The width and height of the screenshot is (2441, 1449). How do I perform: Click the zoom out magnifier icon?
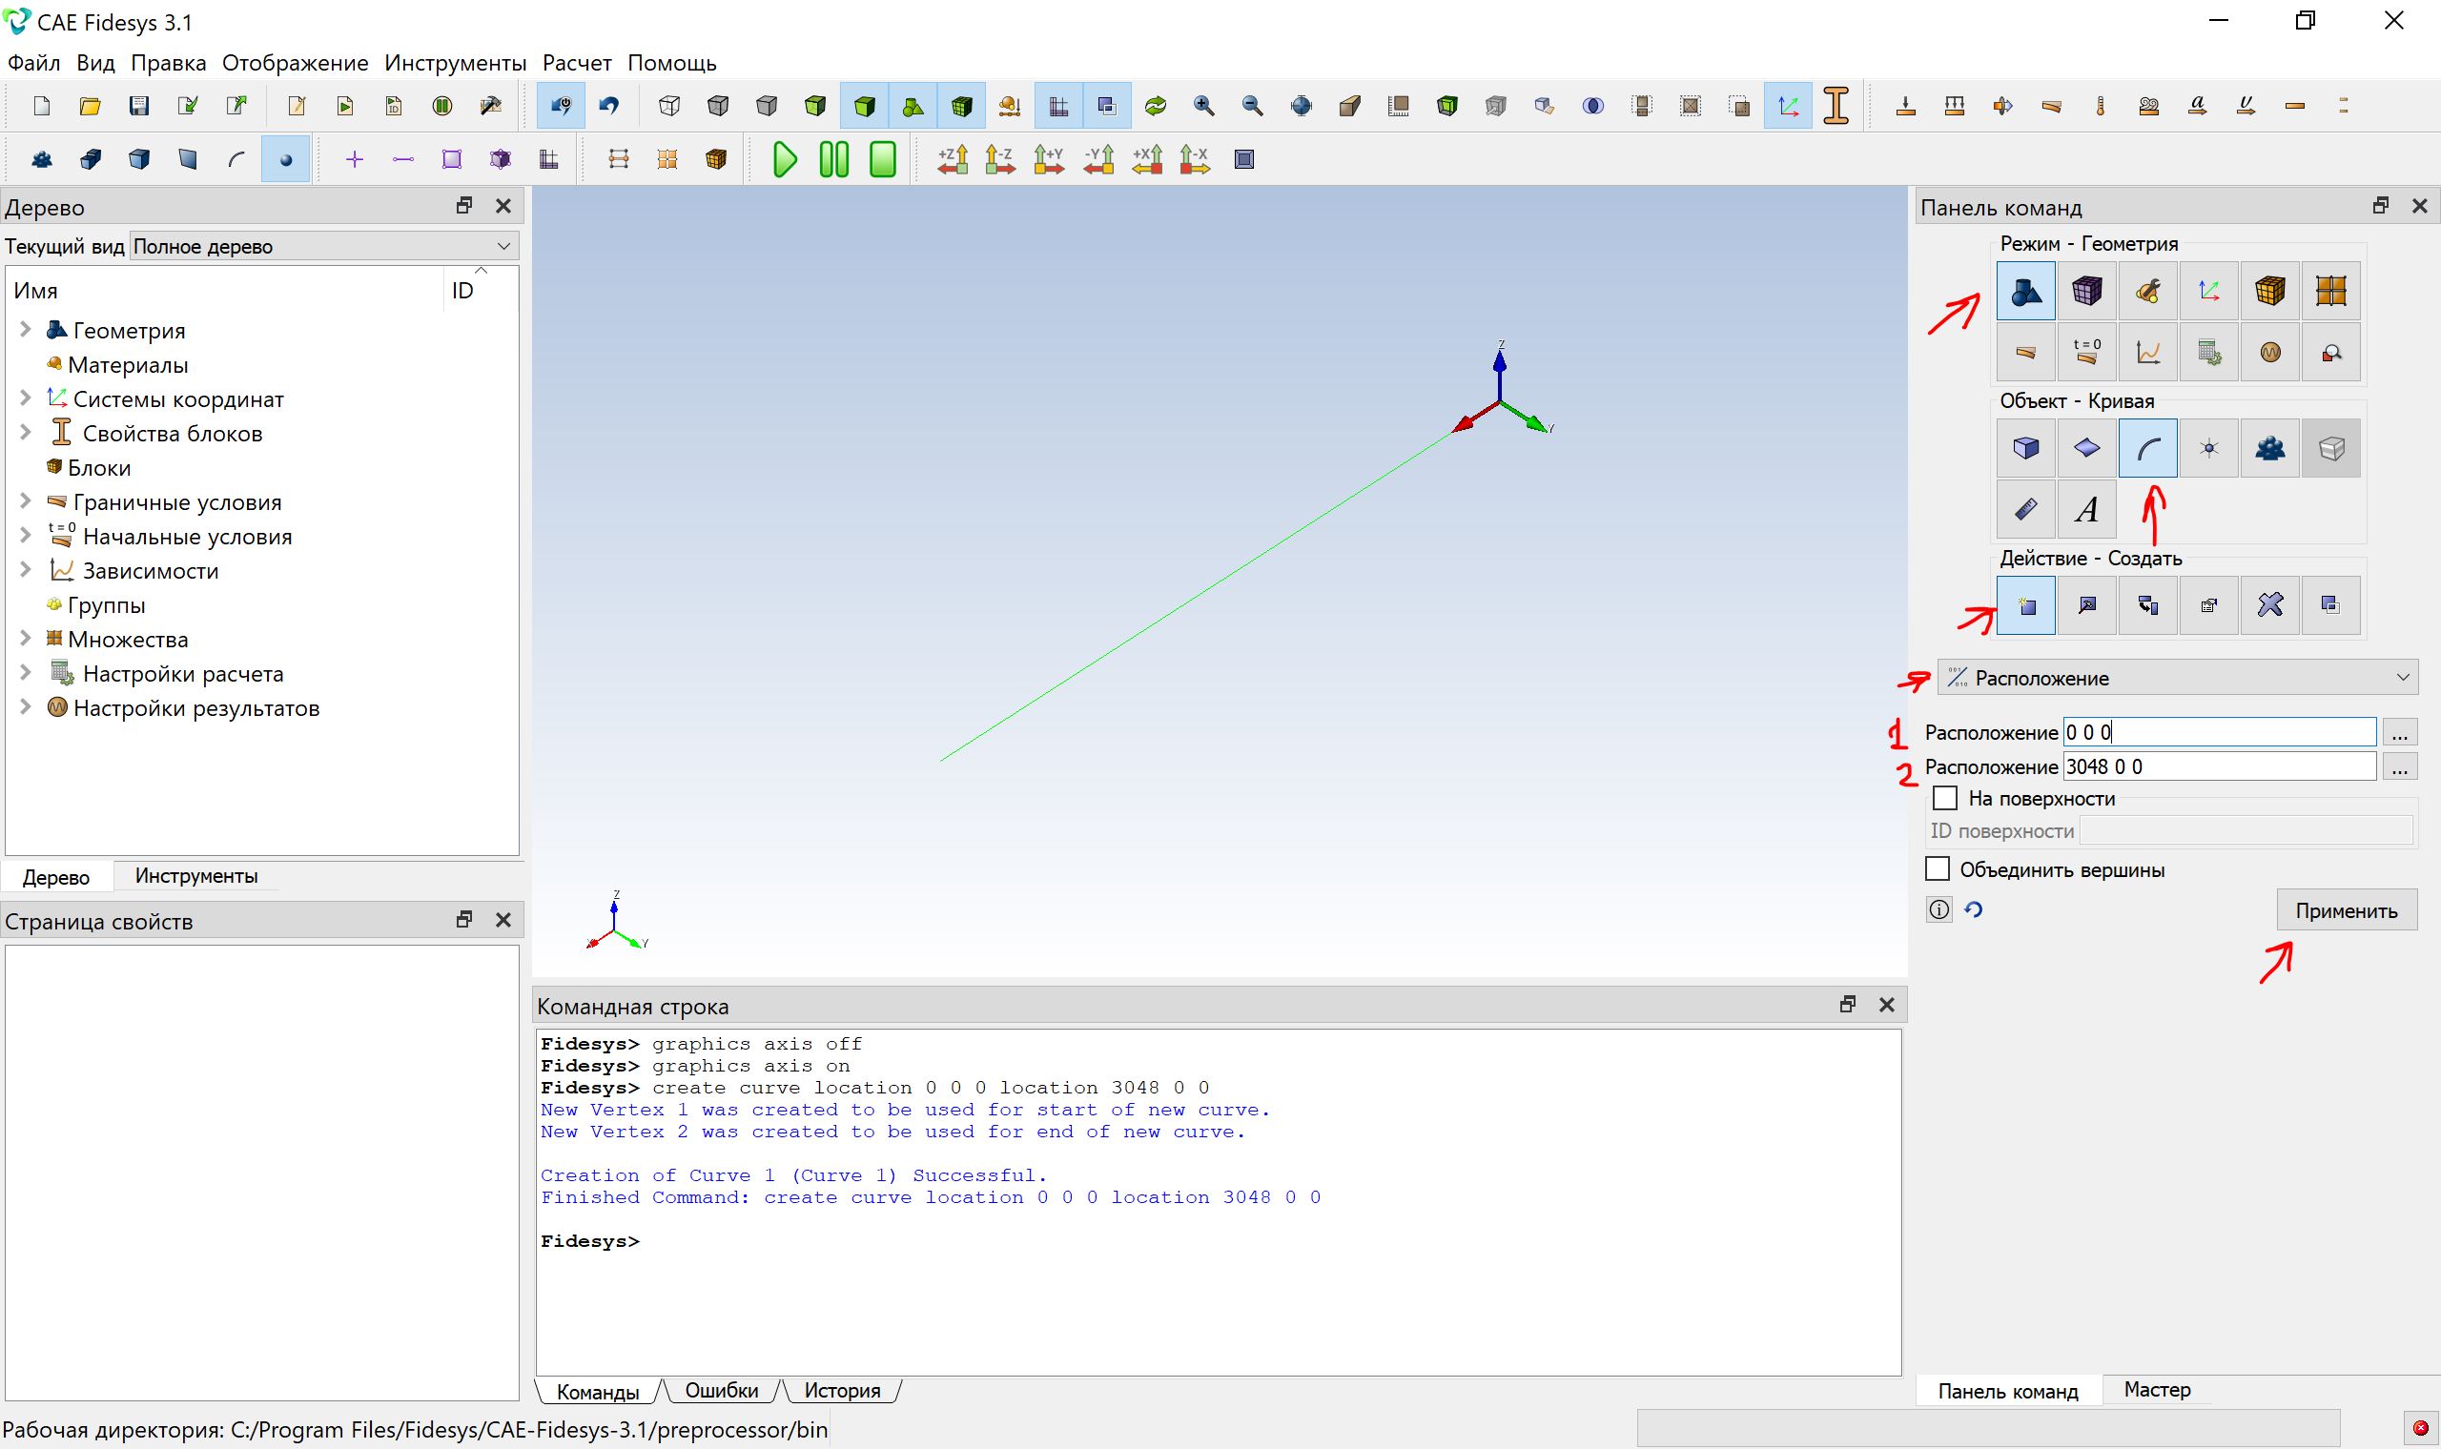click(1253, 106)
